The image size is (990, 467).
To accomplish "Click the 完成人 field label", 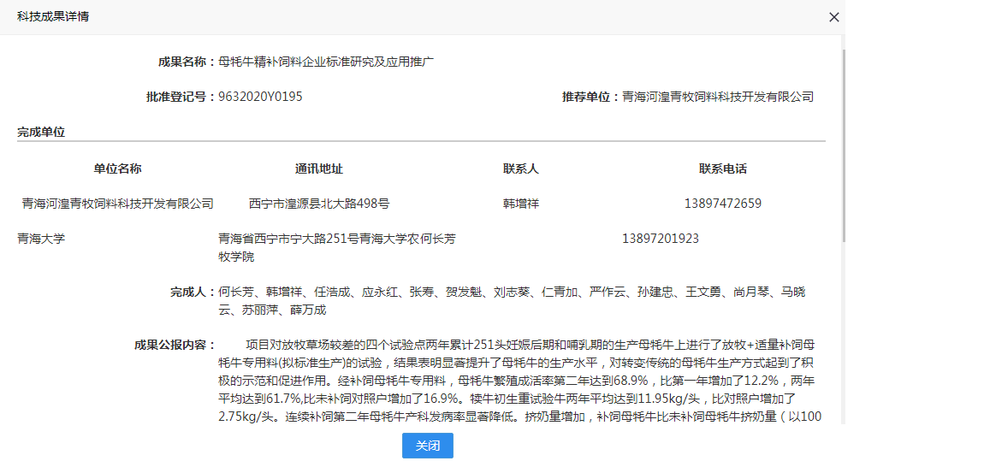I will (x=193, y=293).
